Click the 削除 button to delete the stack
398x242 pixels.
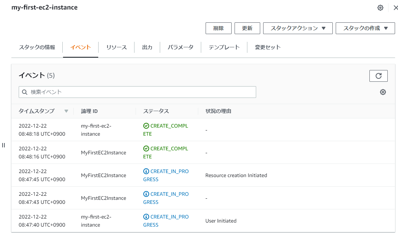pos(218,28)
